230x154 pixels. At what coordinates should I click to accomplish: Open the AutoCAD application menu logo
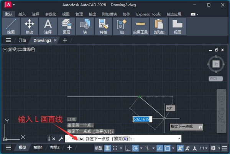click(8, 5)
